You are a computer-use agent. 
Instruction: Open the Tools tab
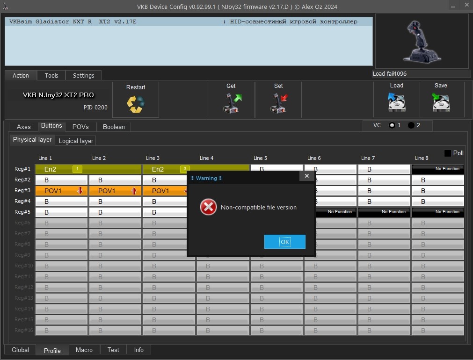click(51, 75)
